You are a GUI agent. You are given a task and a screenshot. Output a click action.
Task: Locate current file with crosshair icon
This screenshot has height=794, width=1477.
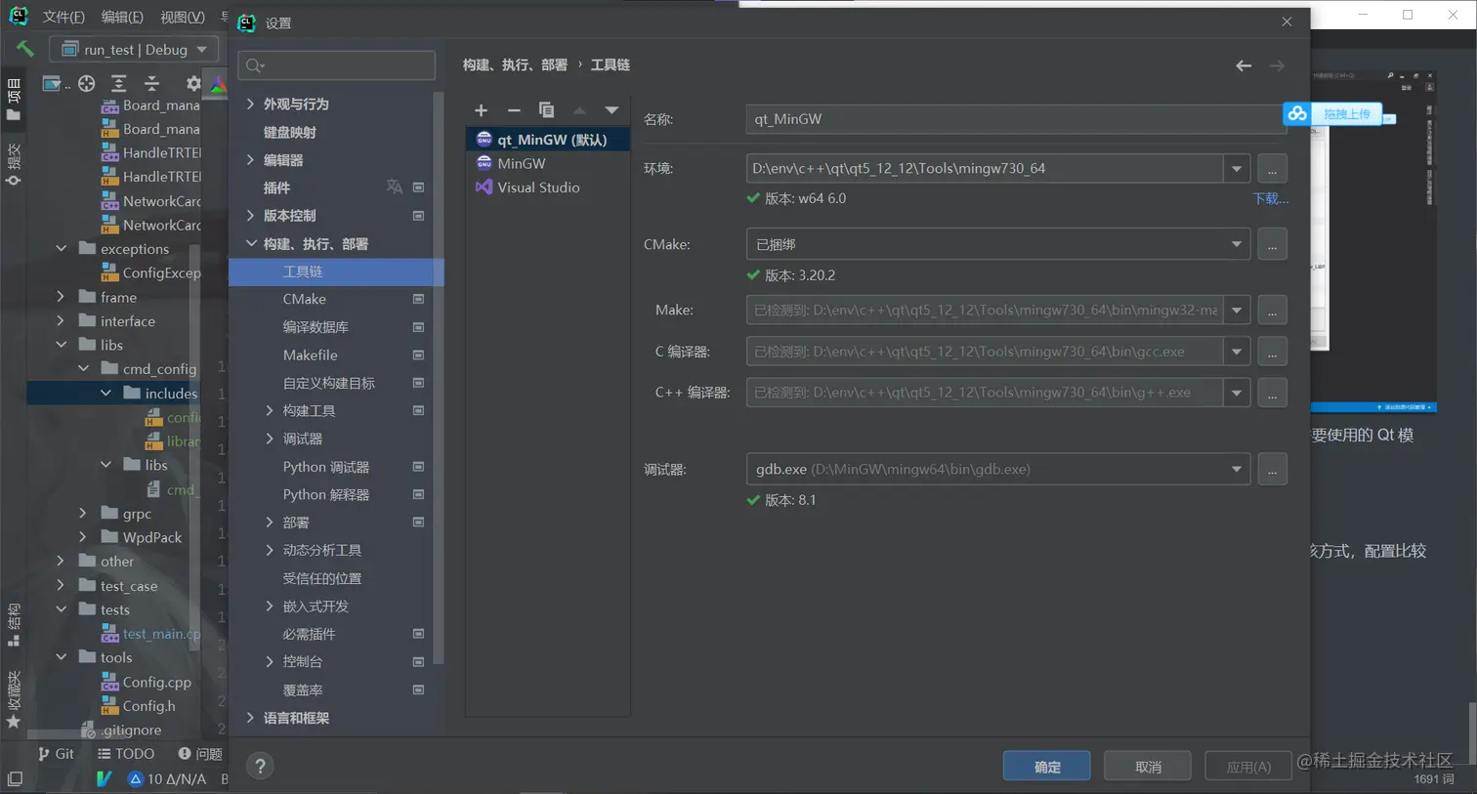coord(86,83)
